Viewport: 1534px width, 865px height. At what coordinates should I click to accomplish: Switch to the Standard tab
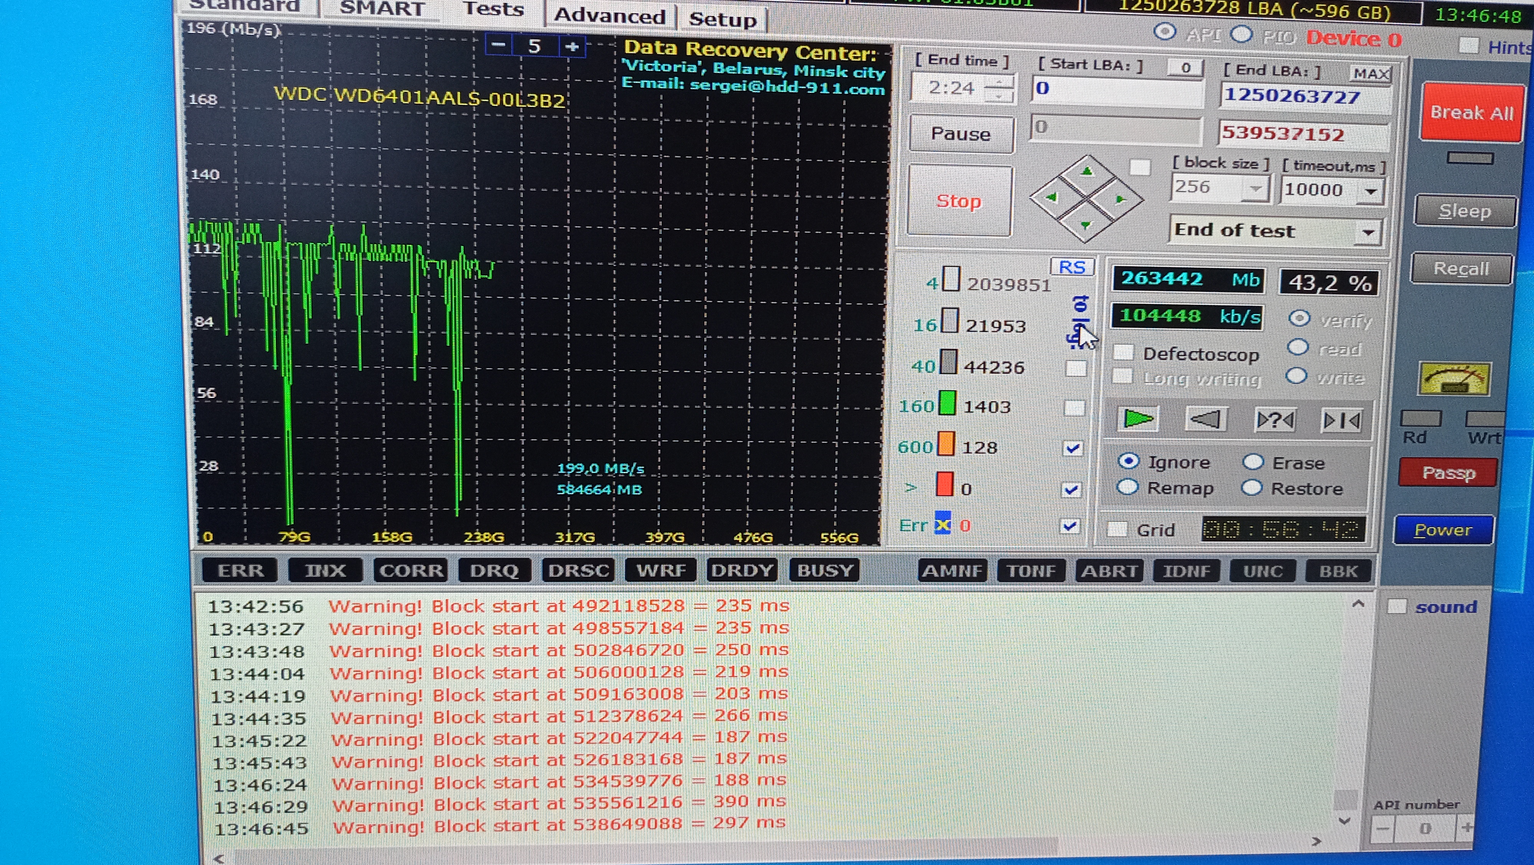(x=244, y=6)
